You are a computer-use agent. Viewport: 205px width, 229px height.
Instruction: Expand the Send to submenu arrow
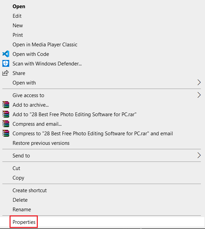click(199, 155)
